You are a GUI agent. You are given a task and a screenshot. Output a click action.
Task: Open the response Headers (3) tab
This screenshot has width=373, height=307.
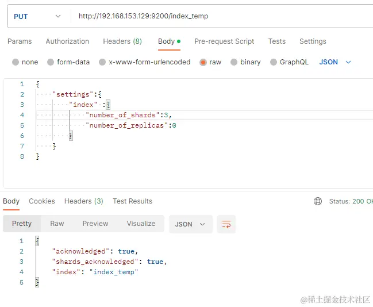point(84,201)
